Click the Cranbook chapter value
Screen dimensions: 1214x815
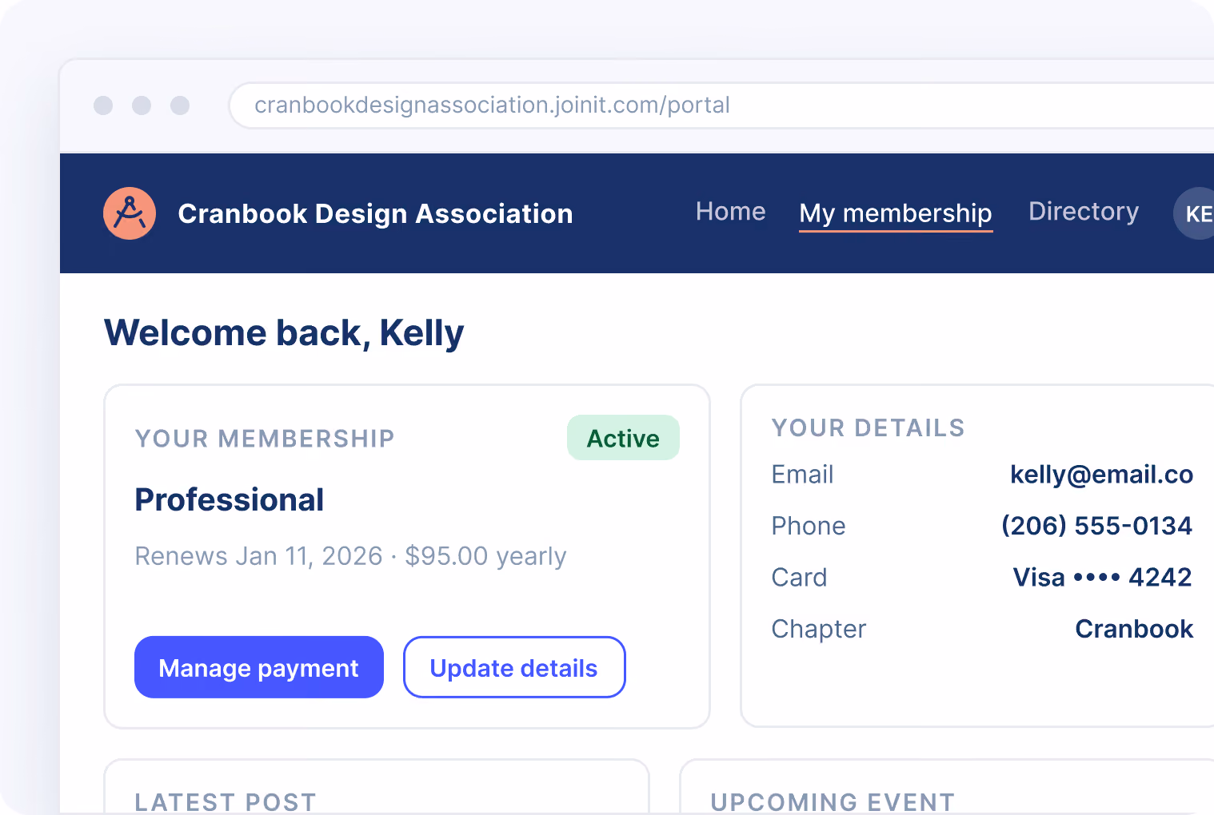coord(1134,629)
